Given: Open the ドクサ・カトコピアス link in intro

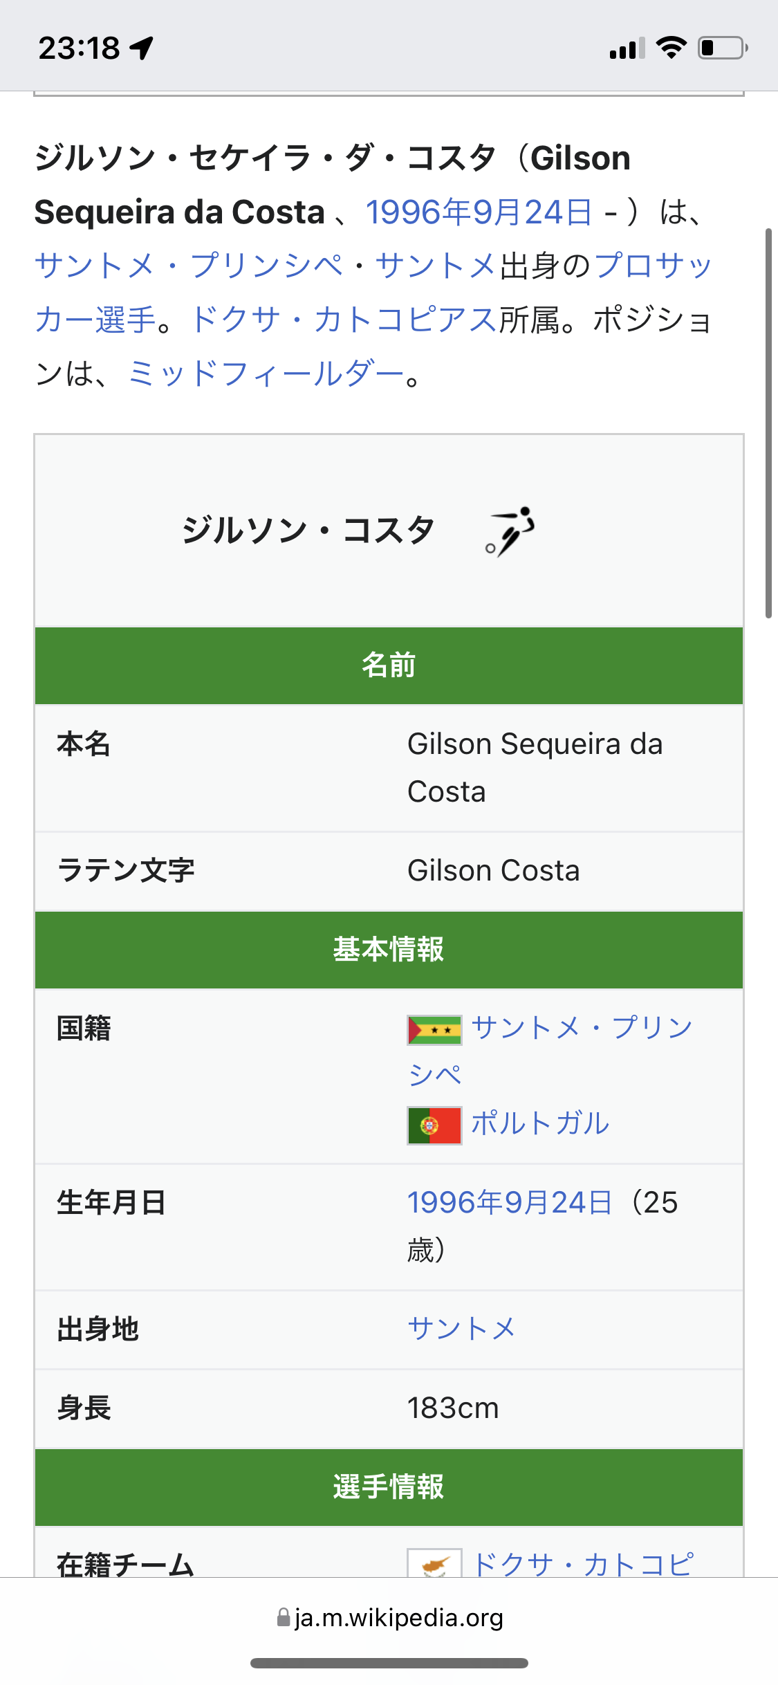Looking at the screenshot, I should [343, 320].
